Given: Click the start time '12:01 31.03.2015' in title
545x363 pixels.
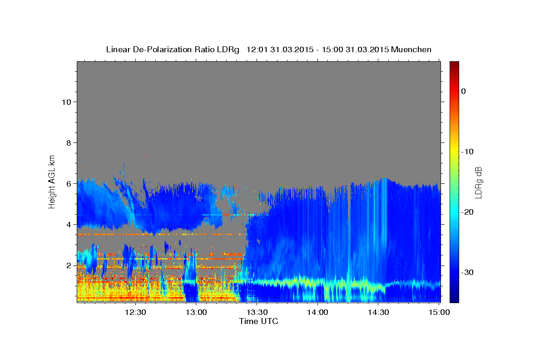Looking at the screenshot, I should 279,49.
